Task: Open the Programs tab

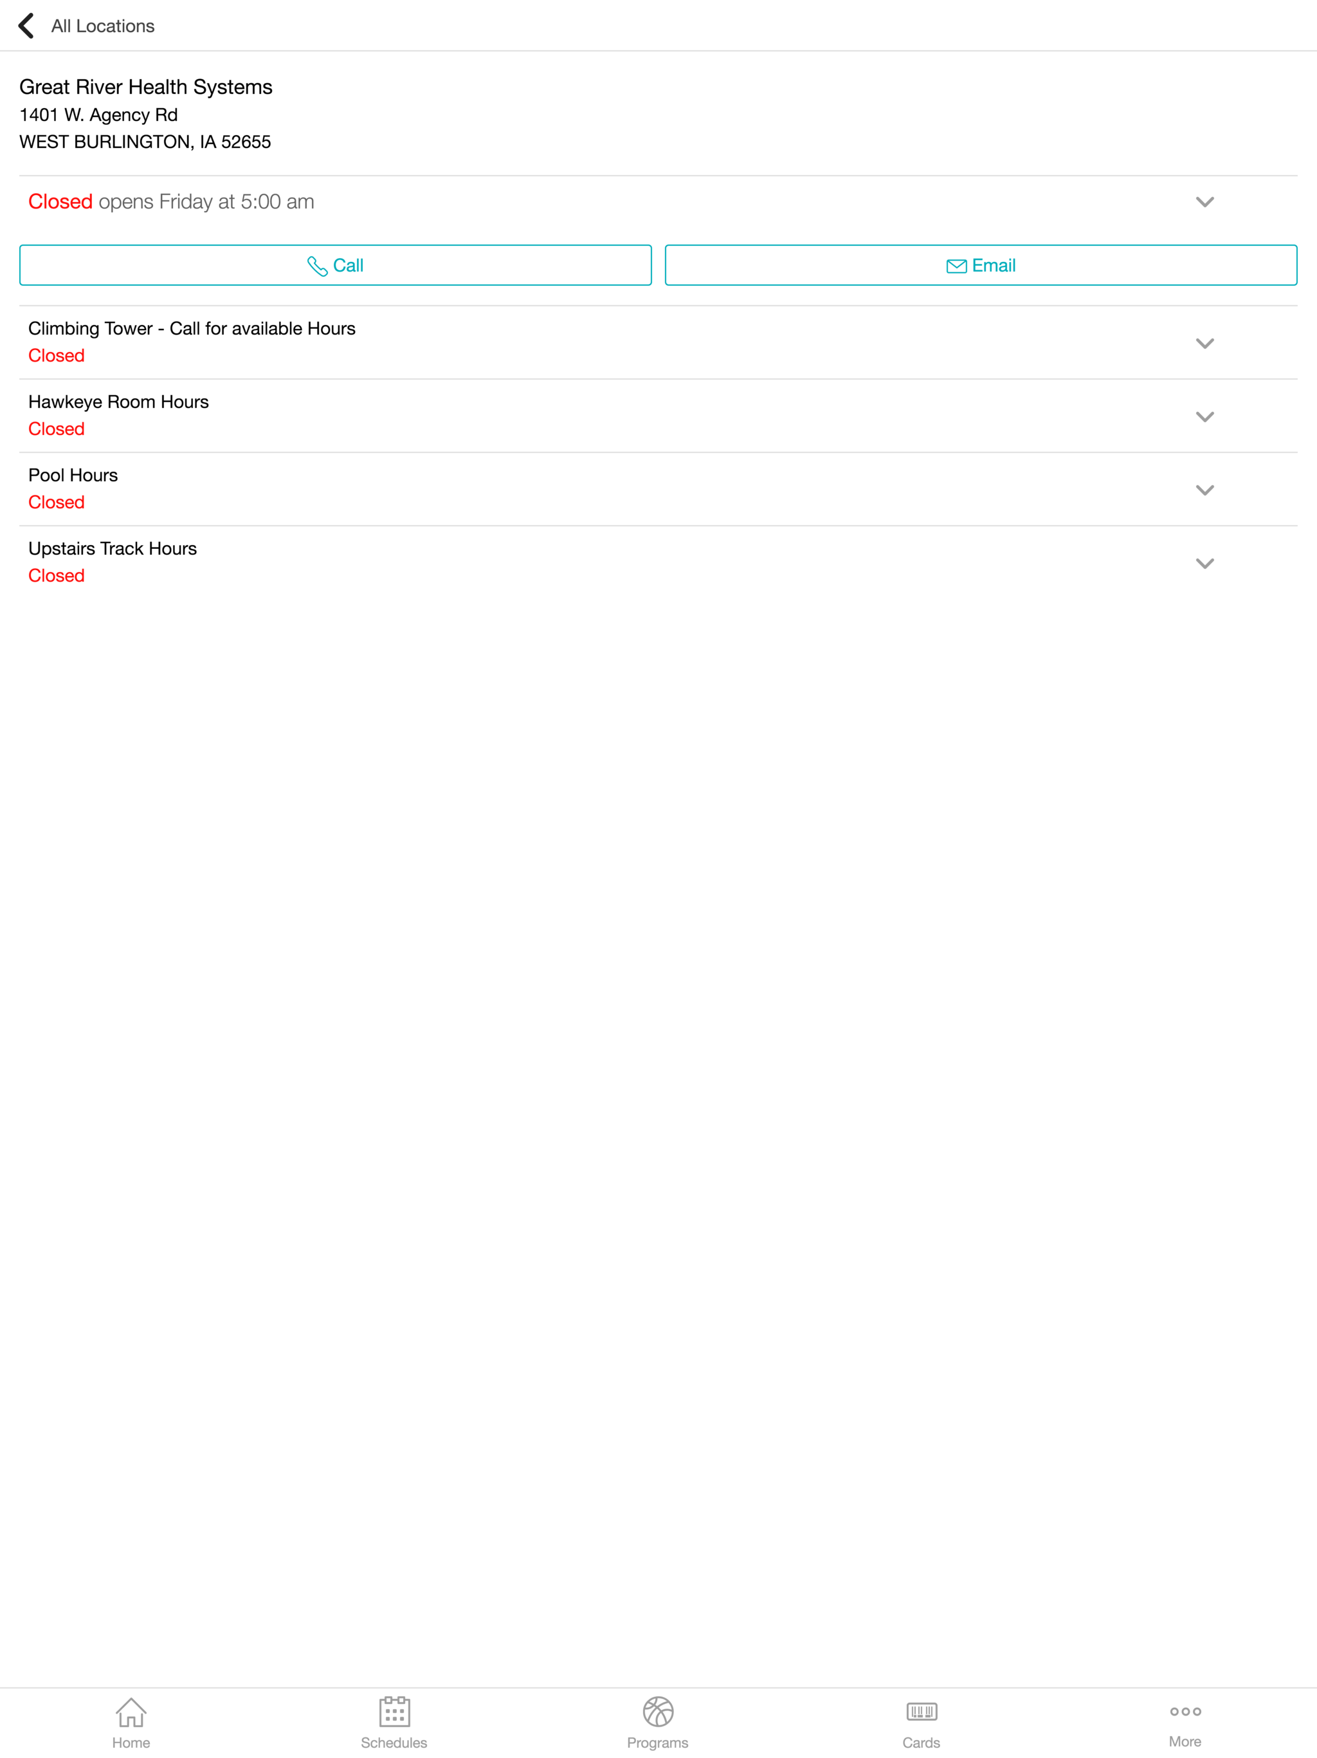Action: [x=658, y=1722]
